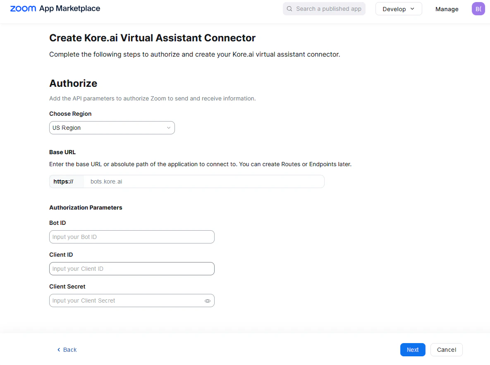Viewport: 490px width, 365px height.
Task: Click the eye icon on Client Secret
Action: point(207,301)
